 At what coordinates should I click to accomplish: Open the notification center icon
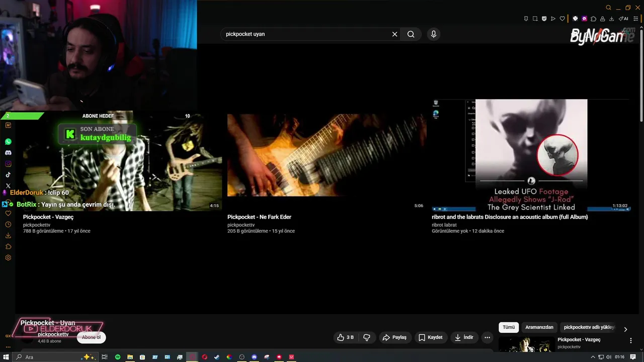(x=633, y=357)
